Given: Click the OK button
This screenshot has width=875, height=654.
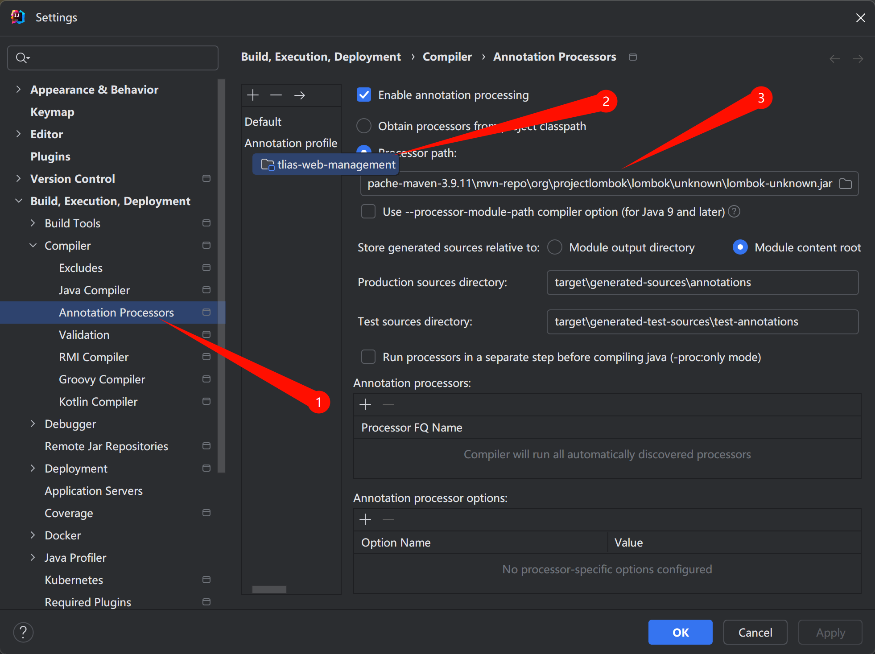Looking at the screenshot, I should [x=680, y=632].
